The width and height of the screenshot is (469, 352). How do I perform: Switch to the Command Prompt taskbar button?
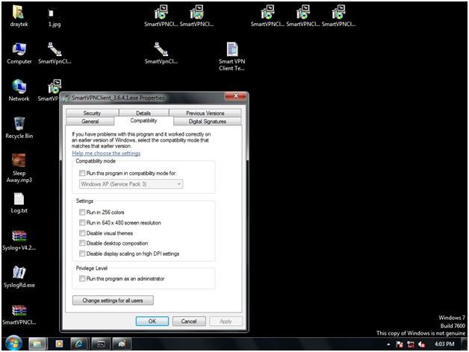point(101,344)
